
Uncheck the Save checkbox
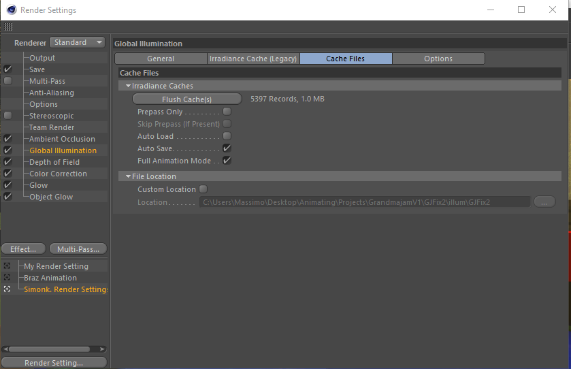pyautogui.click(x=7, y=69)
